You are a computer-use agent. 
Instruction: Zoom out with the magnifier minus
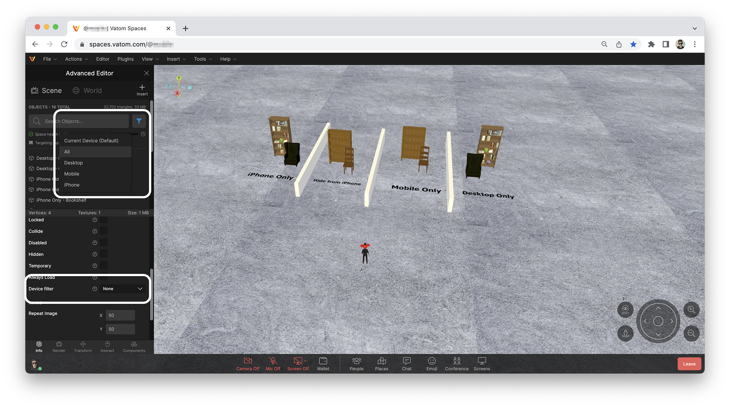pyautogui.click(x=691, y=333)
